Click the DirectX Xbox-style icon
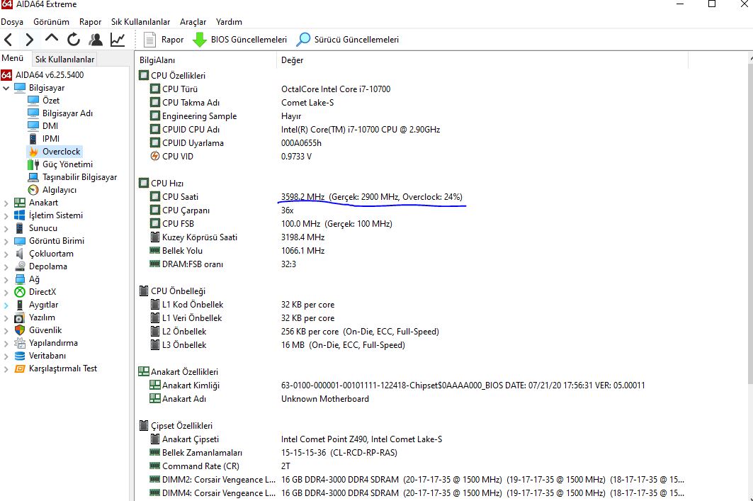 (x=20, y=292)
